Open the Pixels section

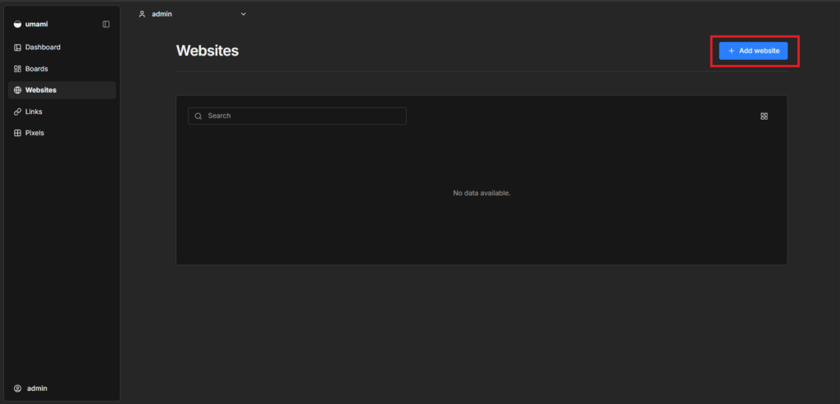coord(62,133)
